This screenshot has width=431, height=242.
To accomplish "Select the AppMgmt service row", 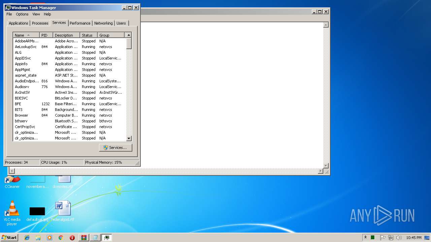I will (x=69, y=70).
